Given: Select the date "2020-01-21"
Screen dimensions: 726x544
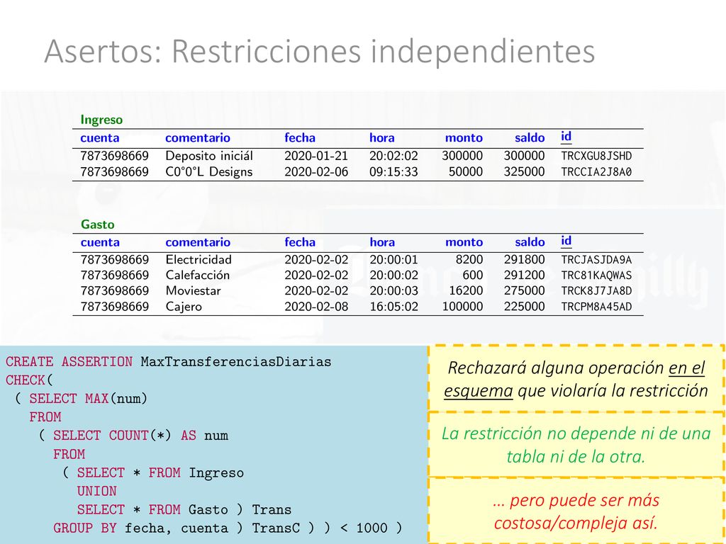Looking at the screenshot, I should (x=316, y=155).
